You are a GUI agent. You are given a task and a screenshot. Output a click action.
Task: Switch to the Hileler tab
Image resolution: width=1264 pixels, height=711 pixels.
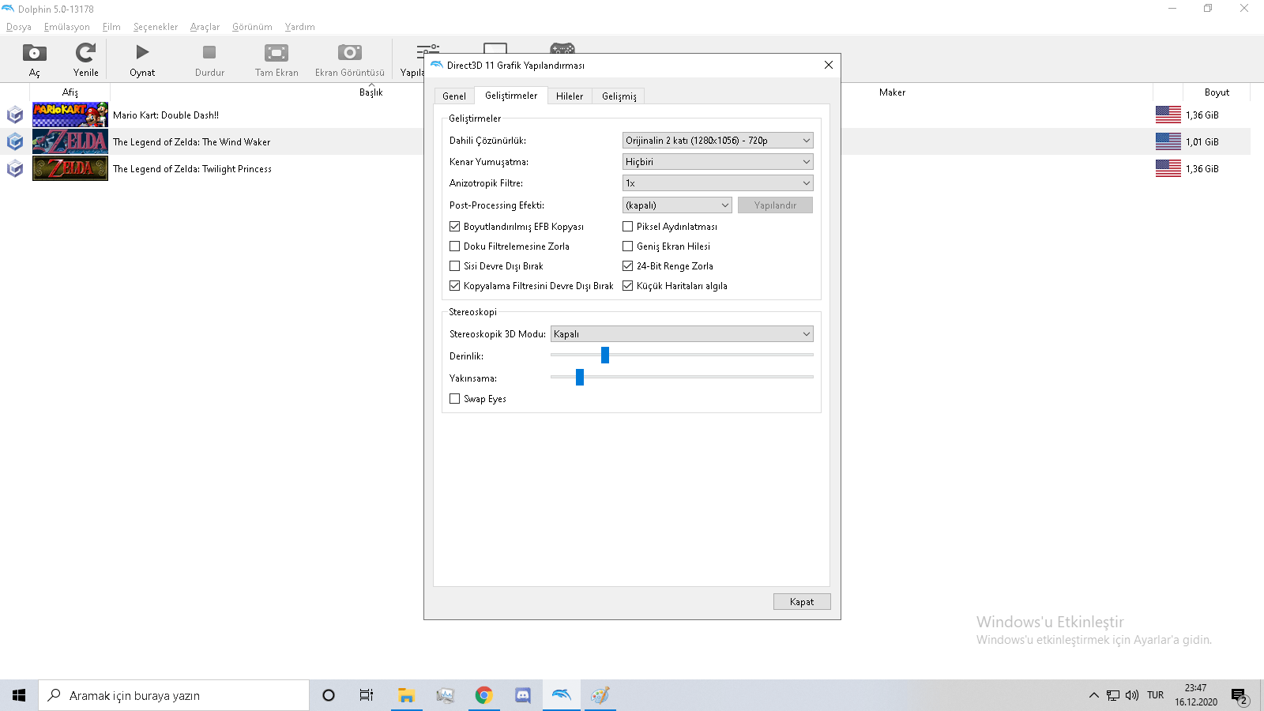(570, 96)
